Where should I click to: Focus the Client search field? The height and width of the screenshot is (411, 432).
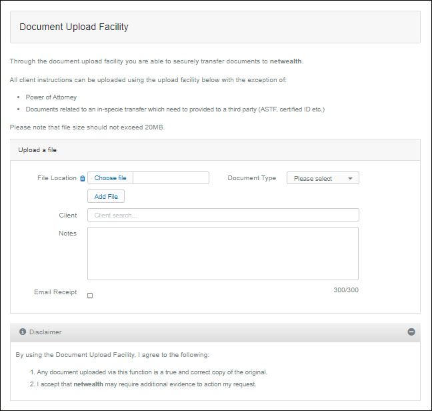223,215
